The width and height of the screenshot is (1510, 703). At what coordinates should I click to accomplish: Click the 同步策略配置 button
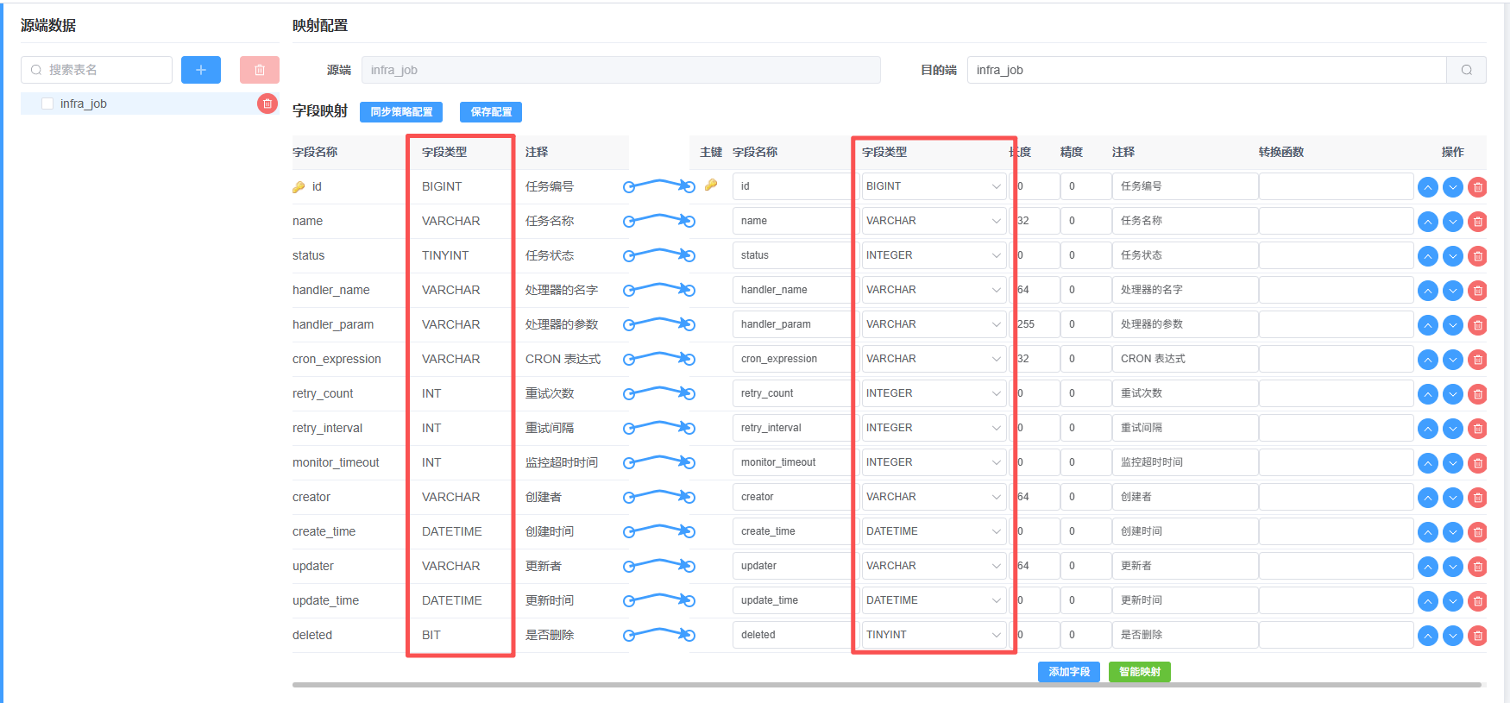[x=401, y=112]
